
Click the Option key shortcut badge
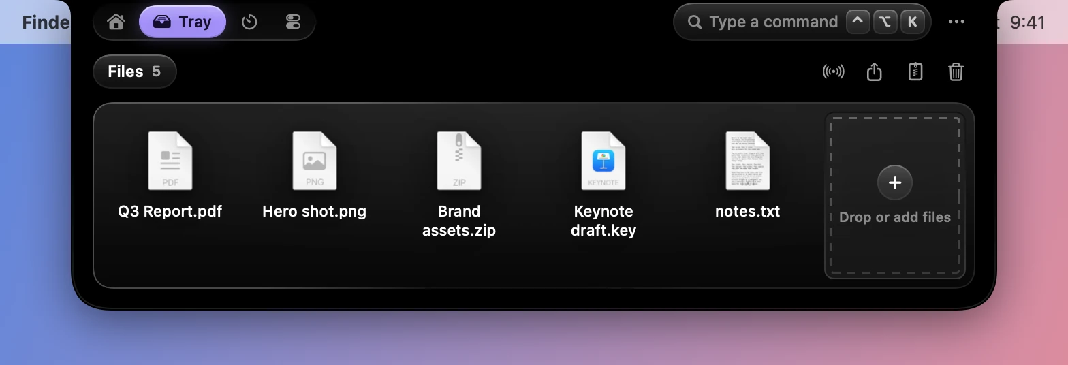[x=885, y=22]
